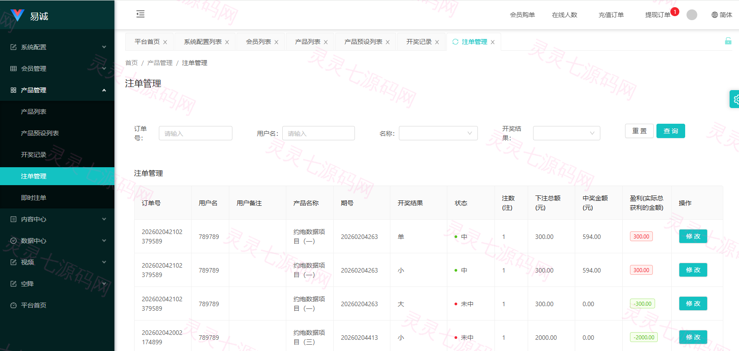Close the 会员列表 tab
Screen dimensions: 739x351
click(x=276, y=42)
